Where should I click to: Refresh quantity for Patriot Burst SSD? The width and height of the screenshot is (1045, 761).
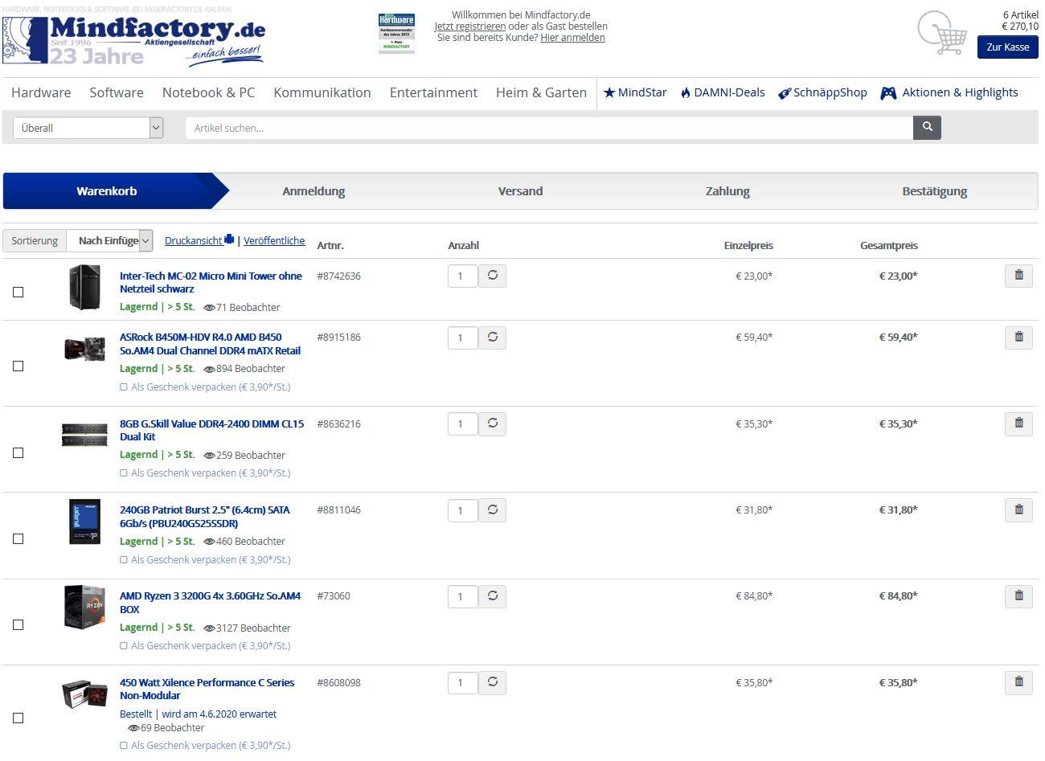click(x=493, y=509)
